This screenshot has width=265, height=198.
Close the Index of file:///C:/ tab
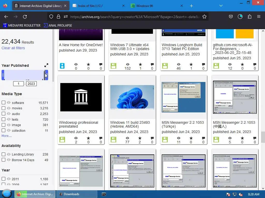pos(123,6)
